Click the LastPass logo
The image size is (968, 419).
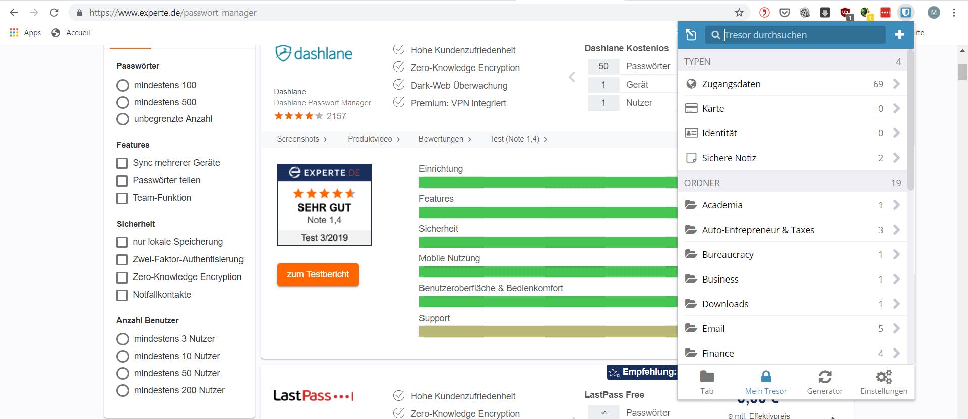tap(313, 396)
